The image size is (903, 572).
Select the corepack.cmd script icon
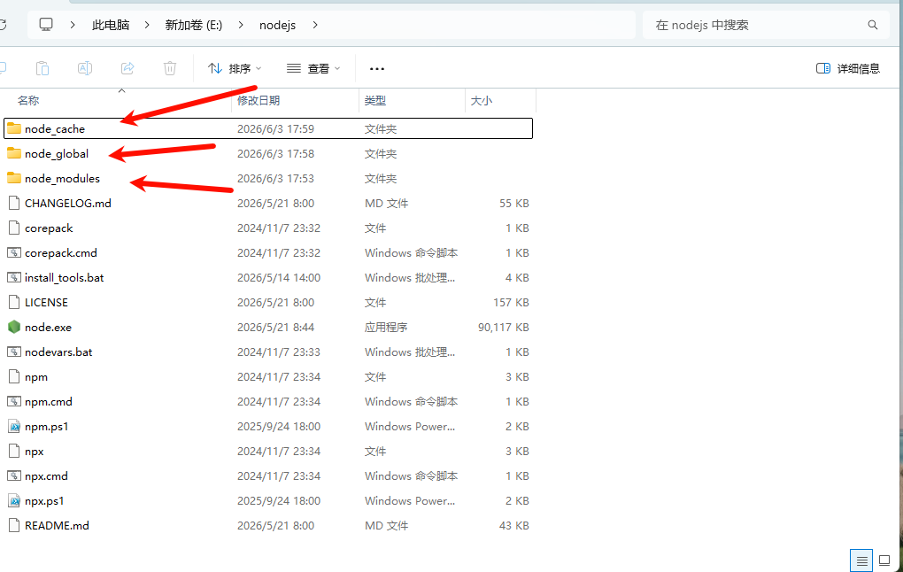[14, 252]
